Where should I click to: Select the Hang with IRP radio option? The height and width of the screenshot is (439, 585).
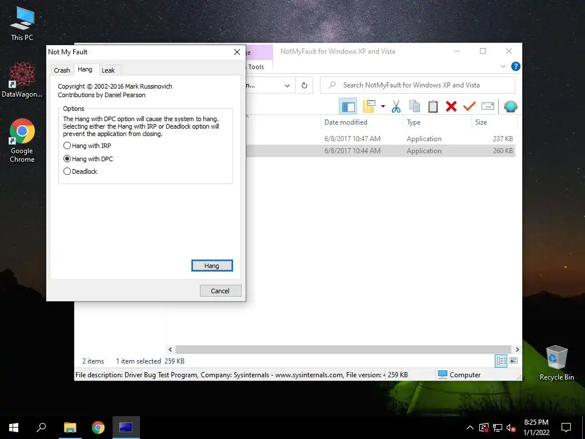tap(87, 146)
